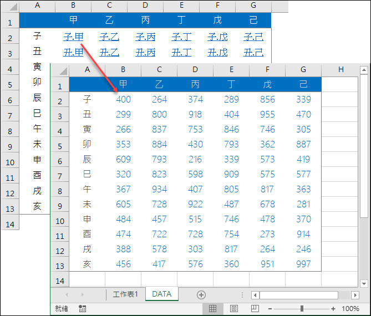
Task: Click cell with value 997
Action: [x=303, y=264]
